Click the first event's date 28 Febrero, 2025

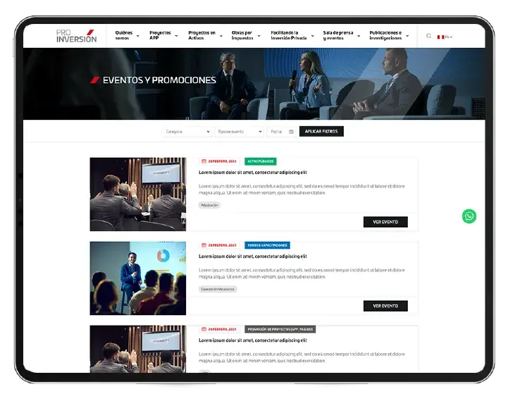point(222,161)
